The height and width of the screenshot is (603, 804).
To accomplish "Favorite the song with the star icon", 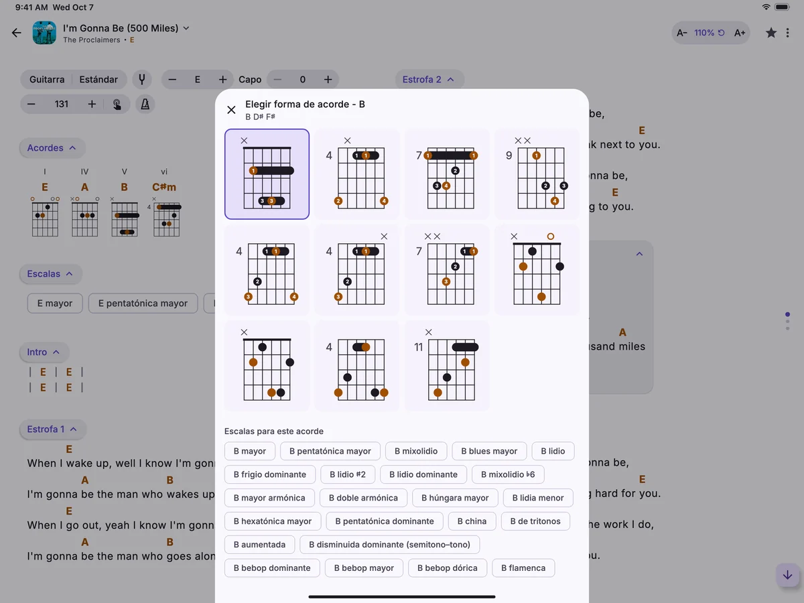I will [x=771, y=33].
